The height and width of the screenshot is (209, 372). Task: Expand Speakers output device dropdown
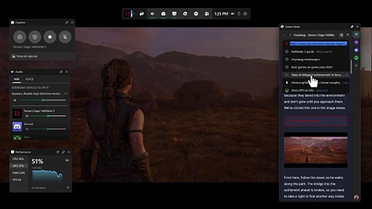[x=66, y=94]
